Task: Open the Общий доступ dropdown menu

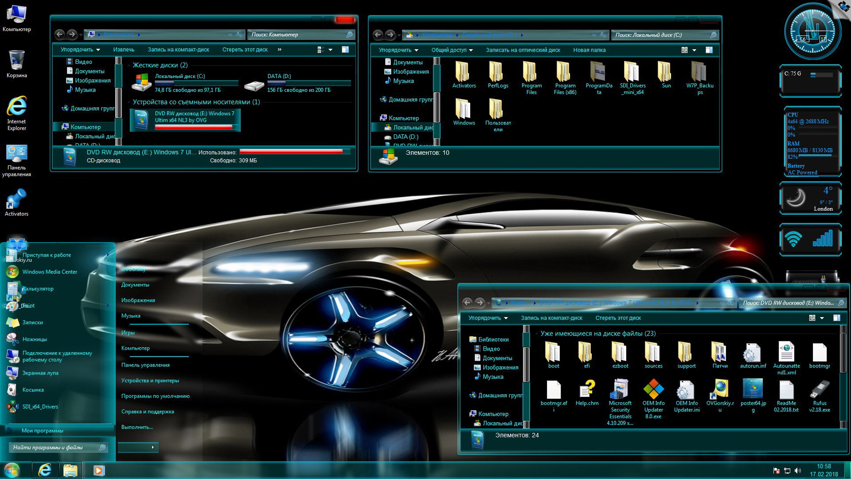Action: click(x=452, y=50)
